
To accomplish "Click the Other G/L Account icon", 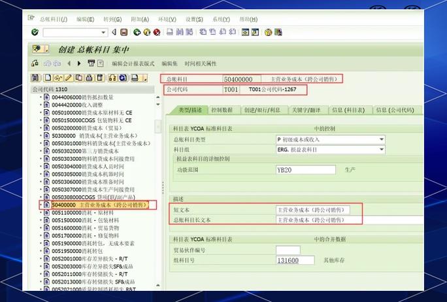I will (x=35, y=63).
